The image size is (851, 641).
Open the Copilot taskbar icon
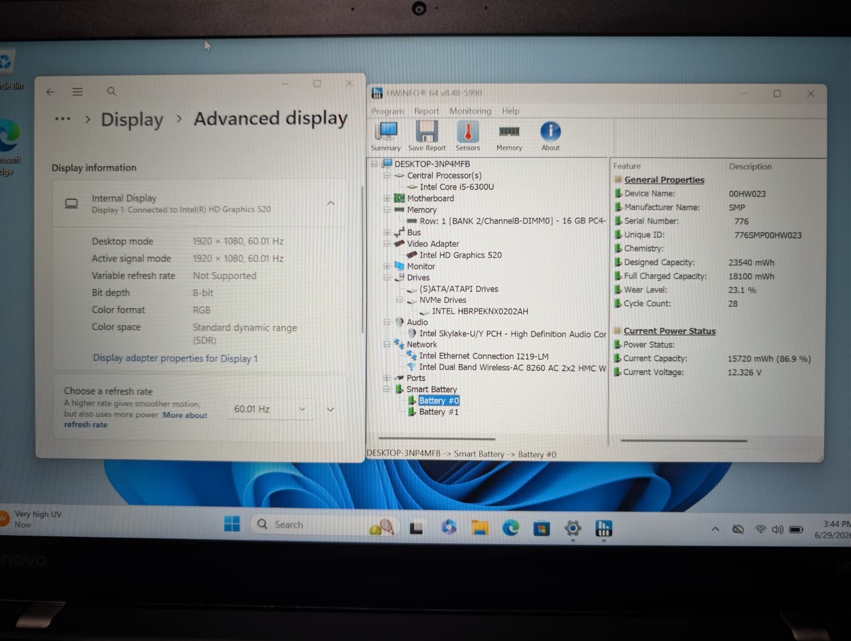[449, 527]
